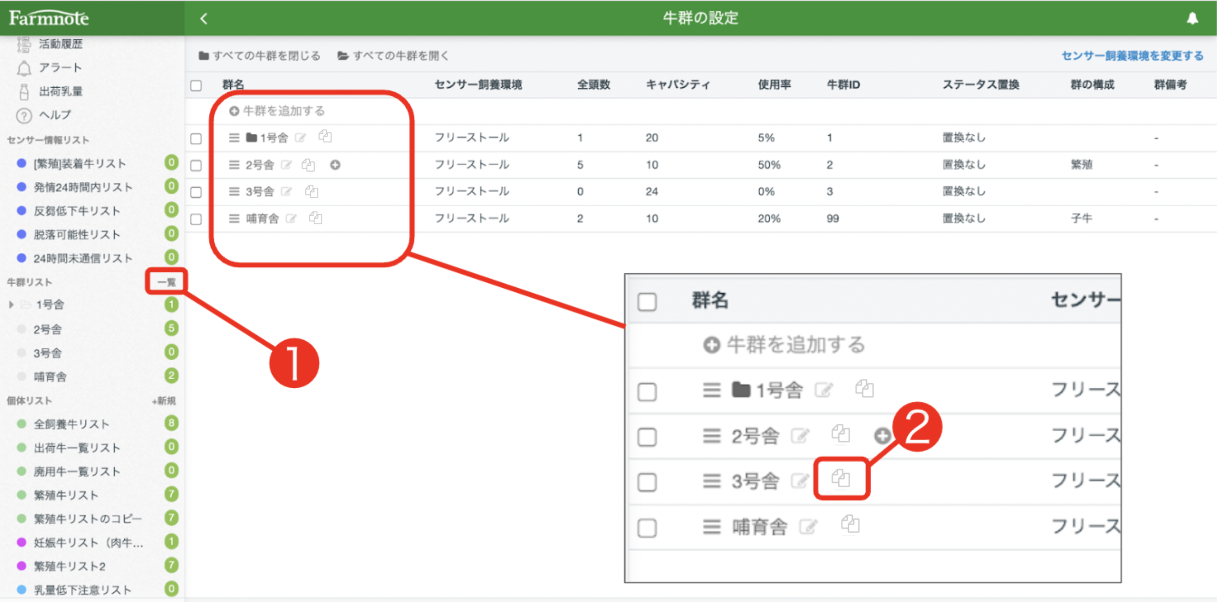The image size is (1217, 602).
Task: Click +新規 next to 個体リスト
Action: (164, 401)
